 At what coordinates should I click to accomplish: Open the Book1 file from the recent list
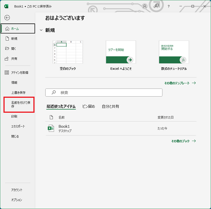tap(121, 128)
